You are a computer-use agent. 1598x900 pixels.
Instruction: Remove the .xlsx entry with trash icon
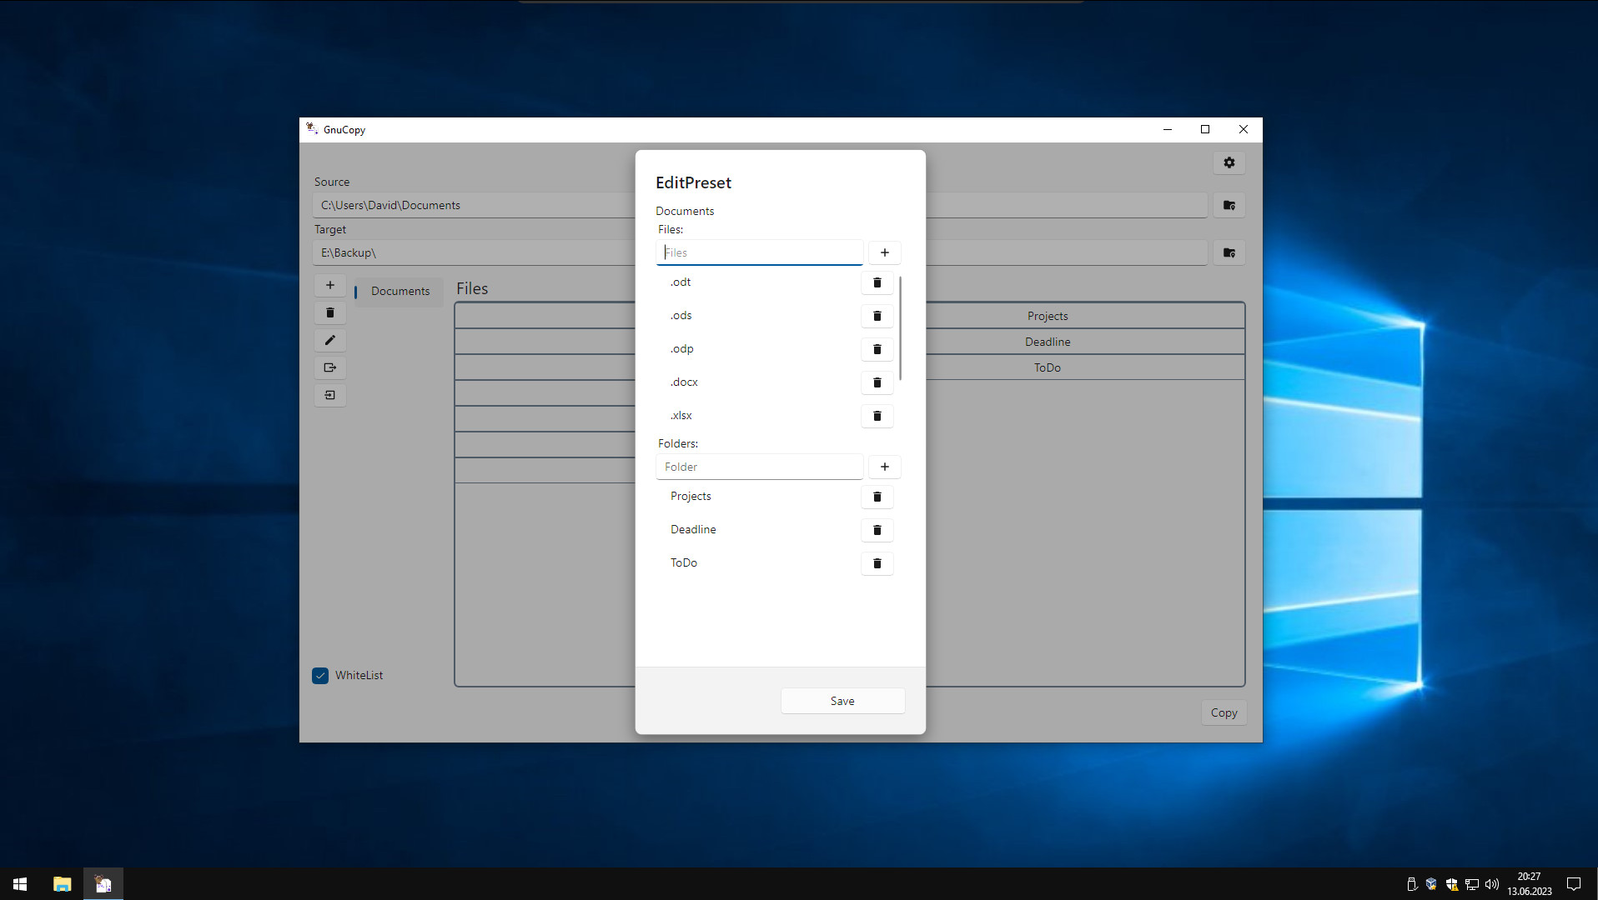[x=877, y=416]
